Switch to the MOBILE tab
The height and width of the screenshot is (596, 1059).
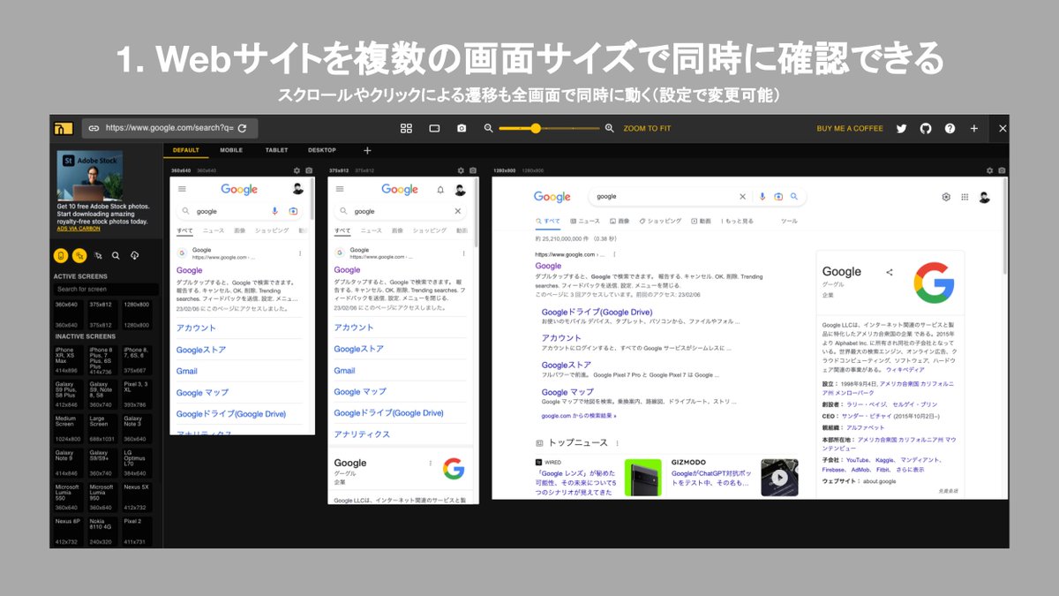click(231, 150)
